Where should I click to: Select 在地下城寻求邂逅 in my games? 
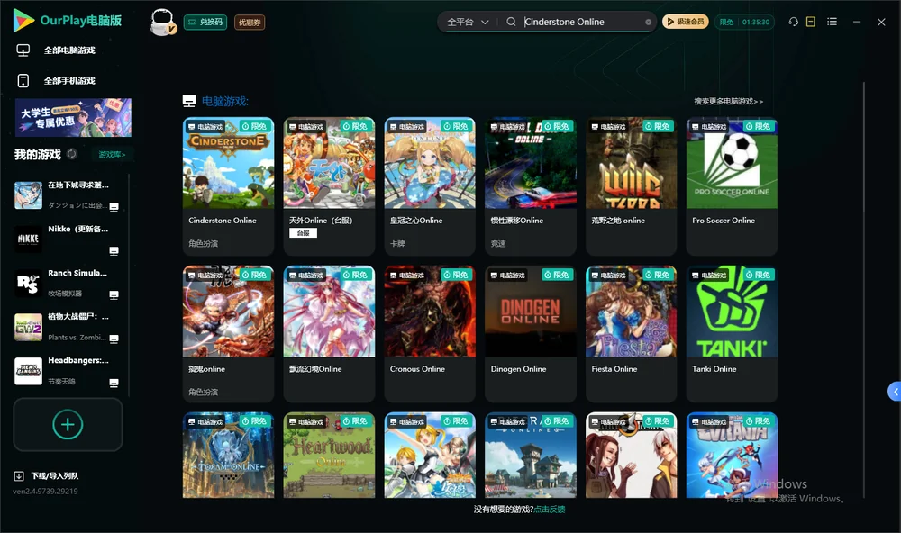(x=68, y=195)
